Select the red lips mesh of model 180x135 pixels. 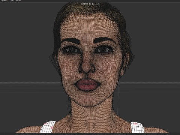(x=87, y=85)
